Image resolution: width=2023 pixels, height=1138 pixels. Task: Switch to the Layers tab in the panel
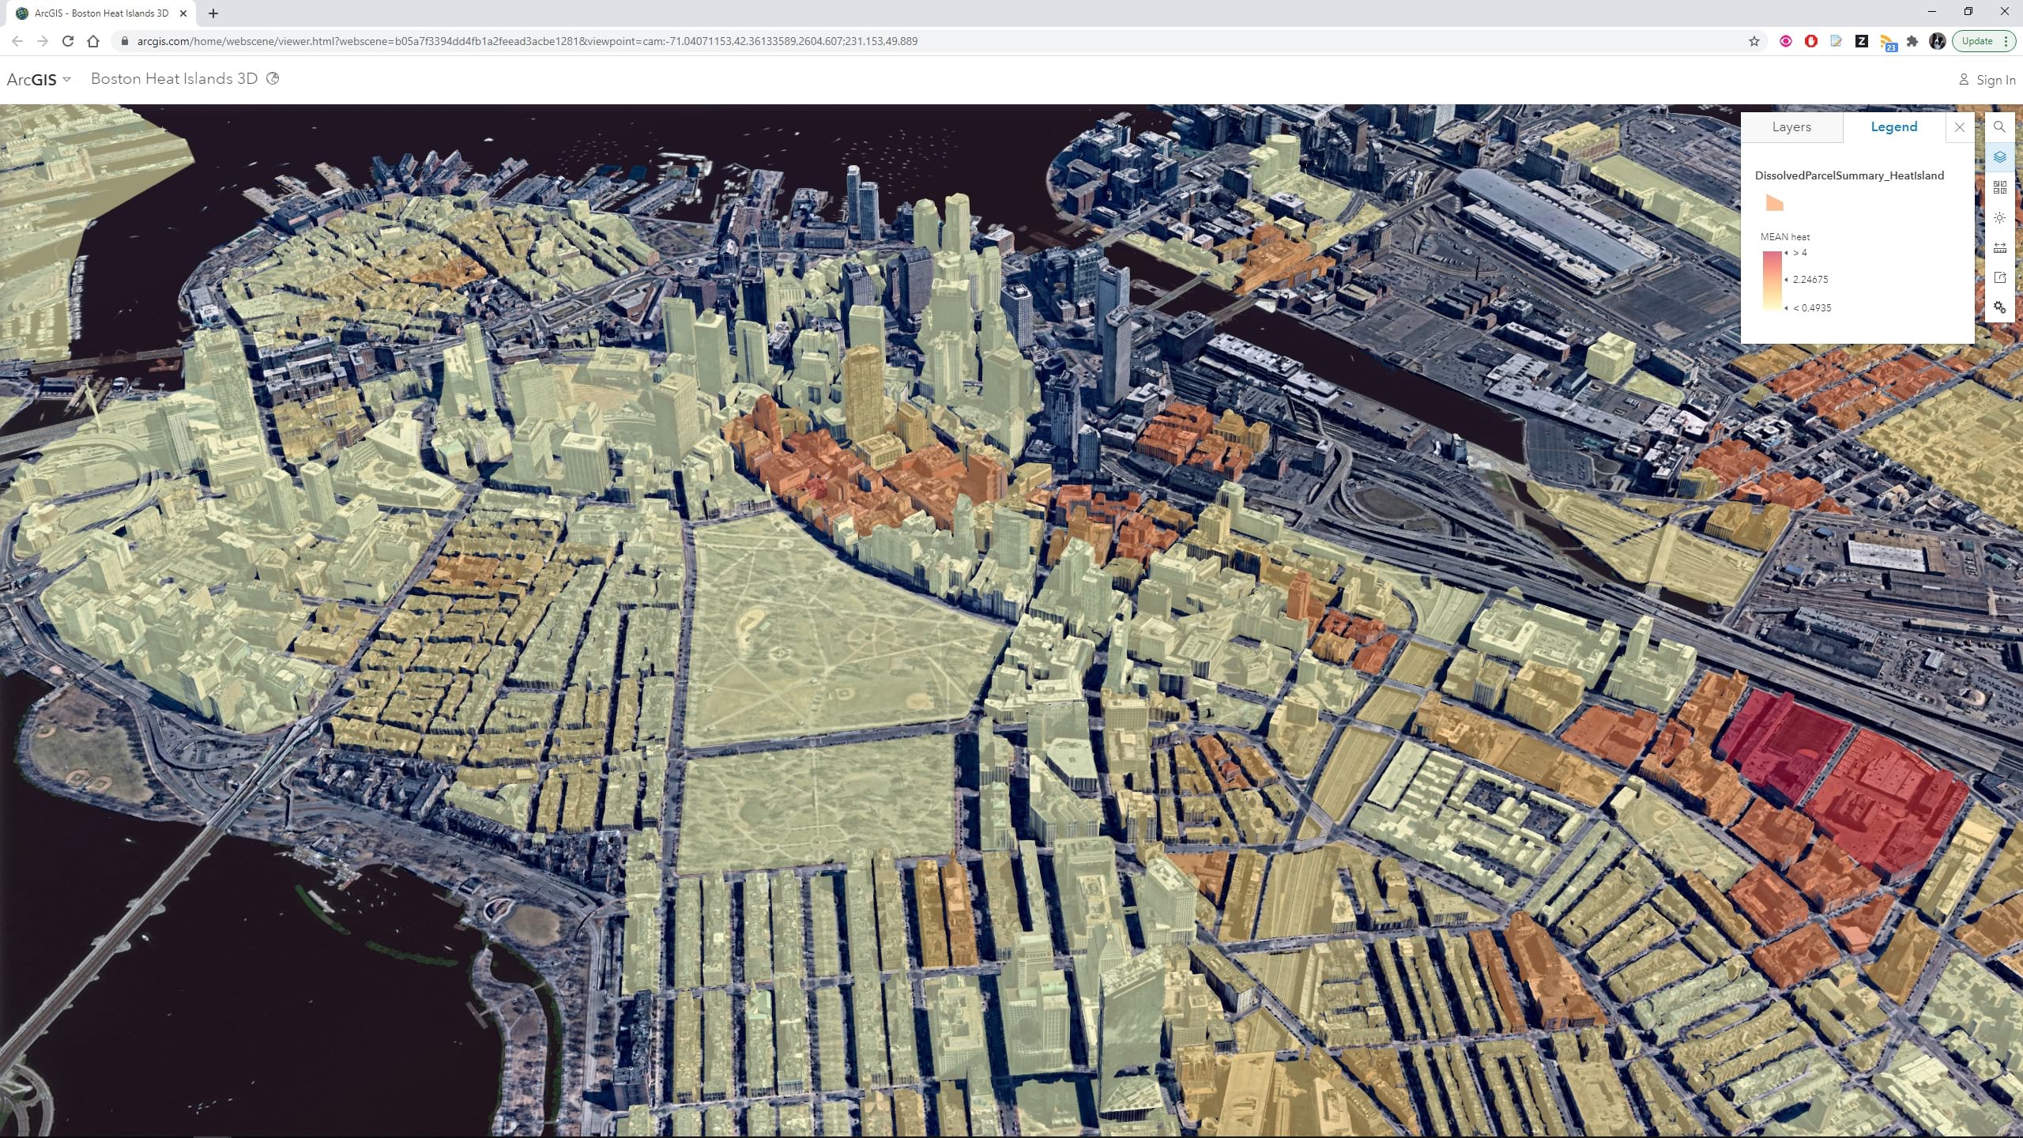click(x=1791, y=126)
